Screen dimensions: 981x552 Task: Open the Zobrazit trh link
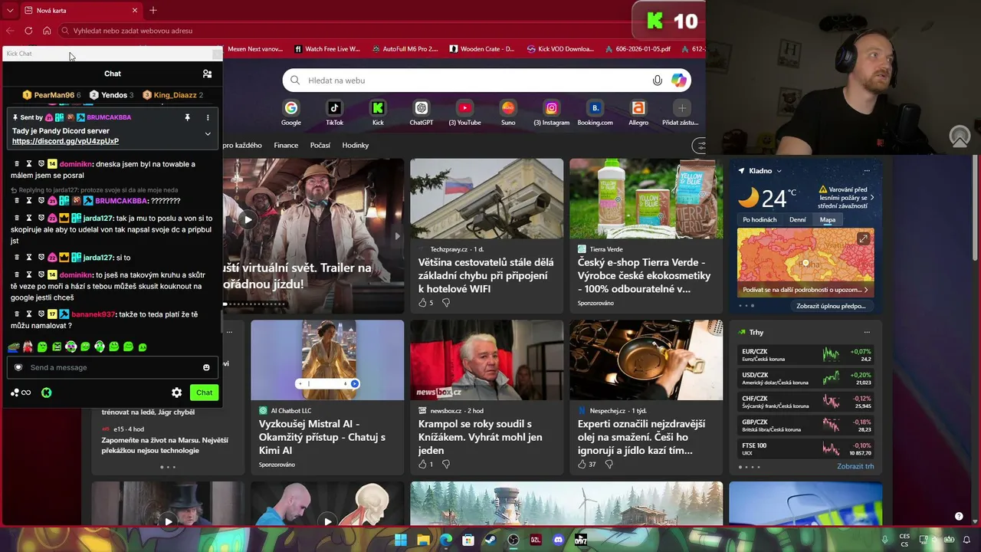[x=855, y=466]
